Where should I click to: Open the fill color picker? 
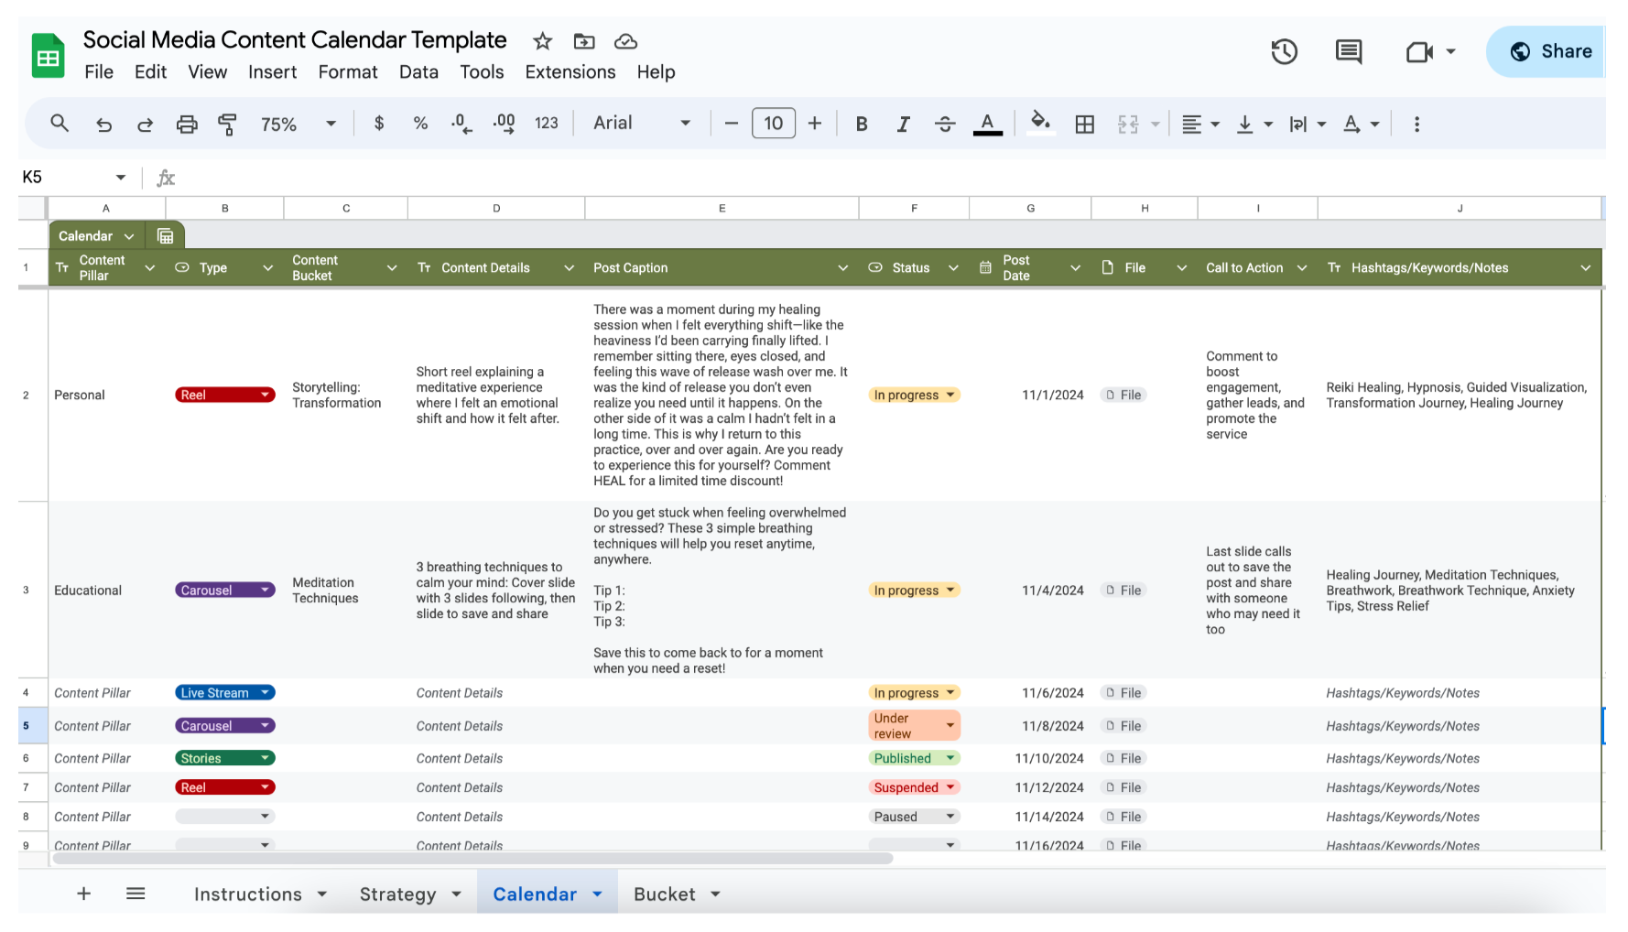click(1040, 123)
